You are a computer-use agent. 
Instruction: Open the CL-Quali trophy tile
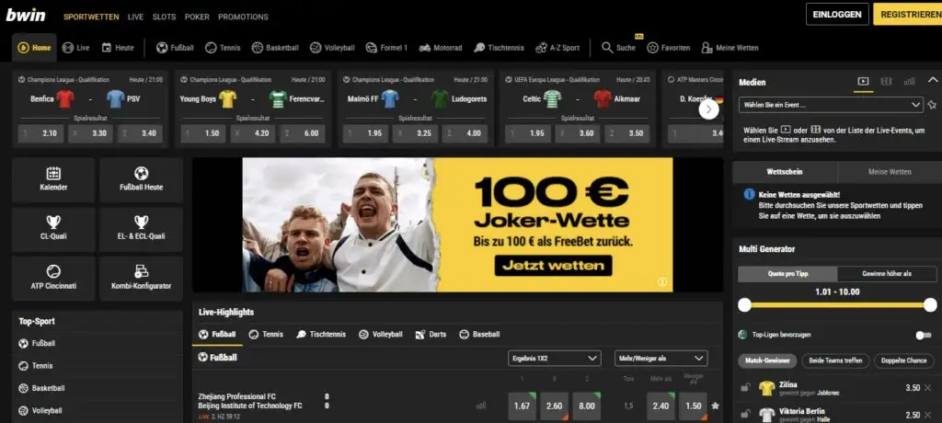[53, 229]
